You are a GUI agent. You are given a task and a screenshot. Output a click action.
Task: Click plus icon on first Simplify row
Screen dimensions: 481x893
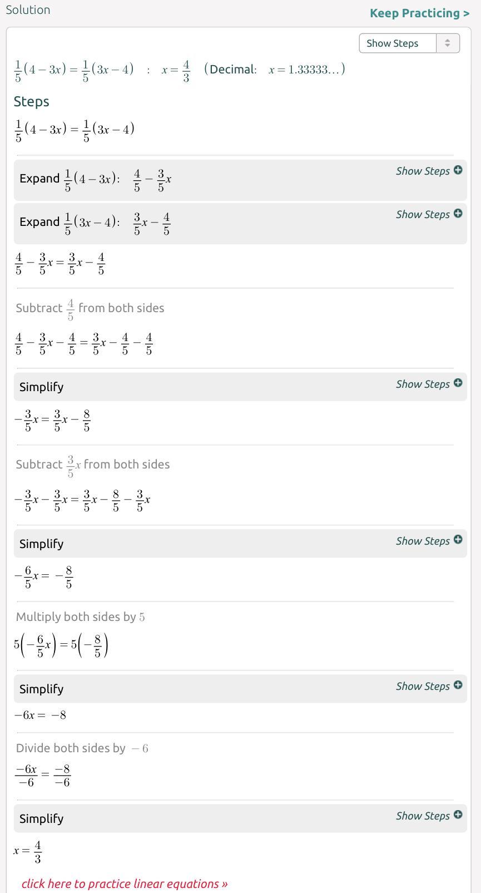(x=458, y=383)
